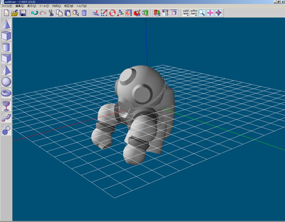Open the red paint brush color tool
Screen dimensions: 285x222
point(137,13)
